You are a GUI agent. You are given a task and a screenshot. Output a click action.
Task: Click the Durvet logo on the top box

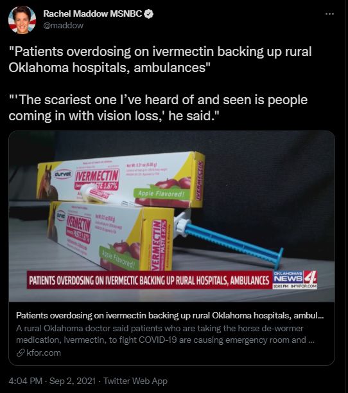coord(63,174)
